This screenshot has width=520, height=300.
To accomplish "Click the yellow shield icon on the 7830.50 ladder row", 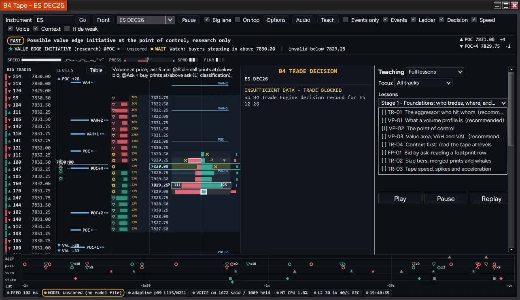I will (x=114, y=154).
